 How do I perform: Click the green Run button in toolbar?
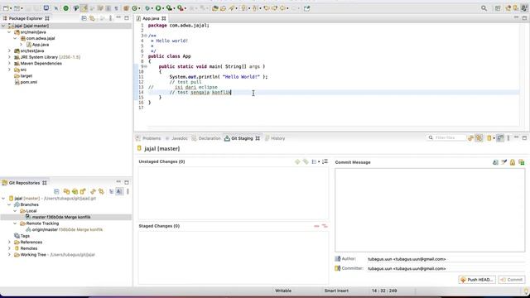click(158, 8)
